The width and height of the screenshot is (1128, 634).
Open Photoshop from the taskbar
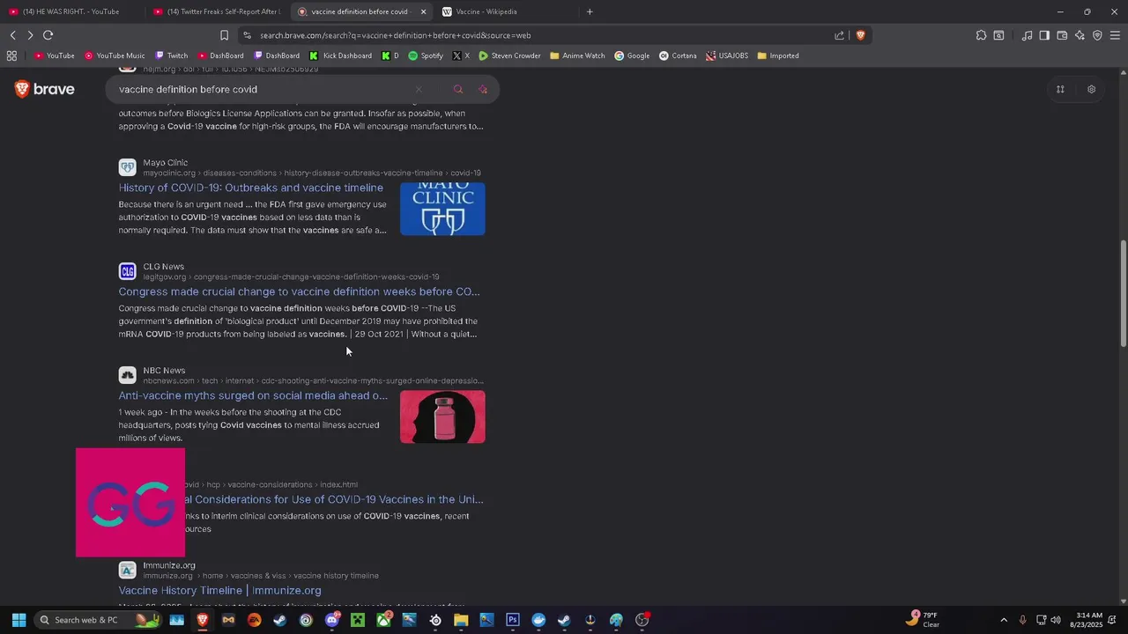pyautogui.click(x=512, y=620)
